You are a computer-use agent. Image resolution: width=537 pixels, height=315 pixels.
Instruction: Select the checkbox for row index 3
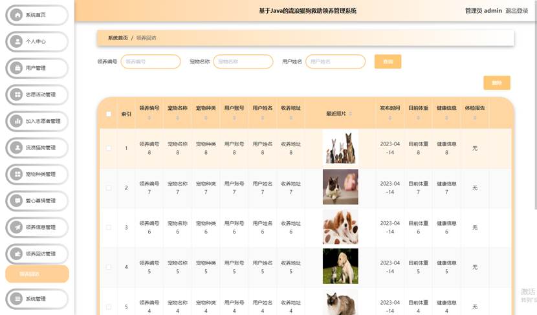coord(109,227)
